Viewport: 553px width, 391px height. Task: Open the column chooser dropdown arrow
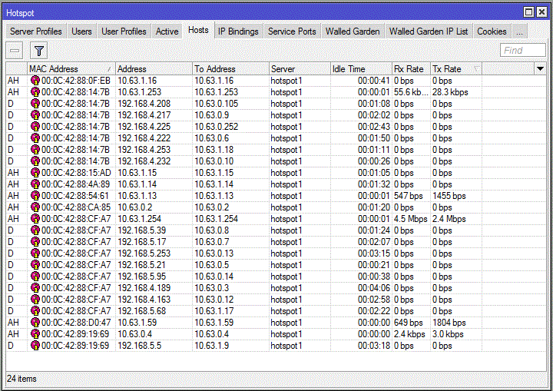[x=540, y=69]
